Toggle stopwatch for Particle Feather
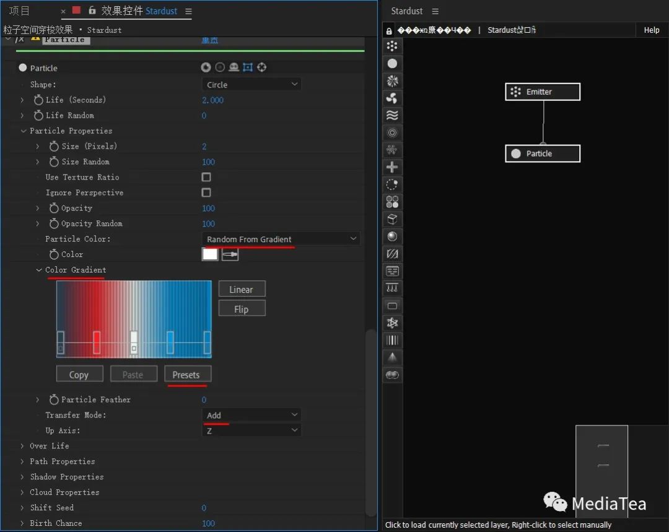669x532 pixels. 54,399
